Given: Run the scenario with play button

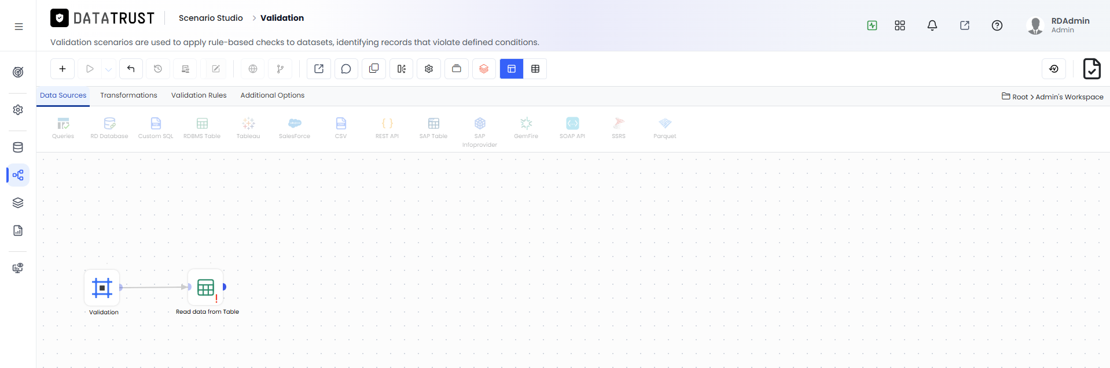Looking at the screenshot, I should (x=90, y=69).
